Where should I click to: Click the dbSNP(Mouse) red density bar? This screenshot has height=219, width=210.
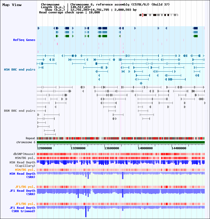(121, 154)
